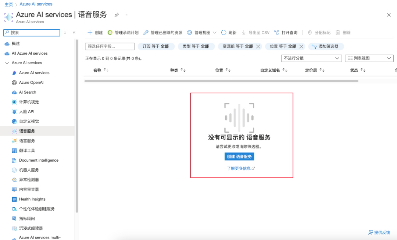The height and width of the screenshot is (240, 397).
Task: Click the 创建 toolbar button
Action: click(x=95, y=33)
